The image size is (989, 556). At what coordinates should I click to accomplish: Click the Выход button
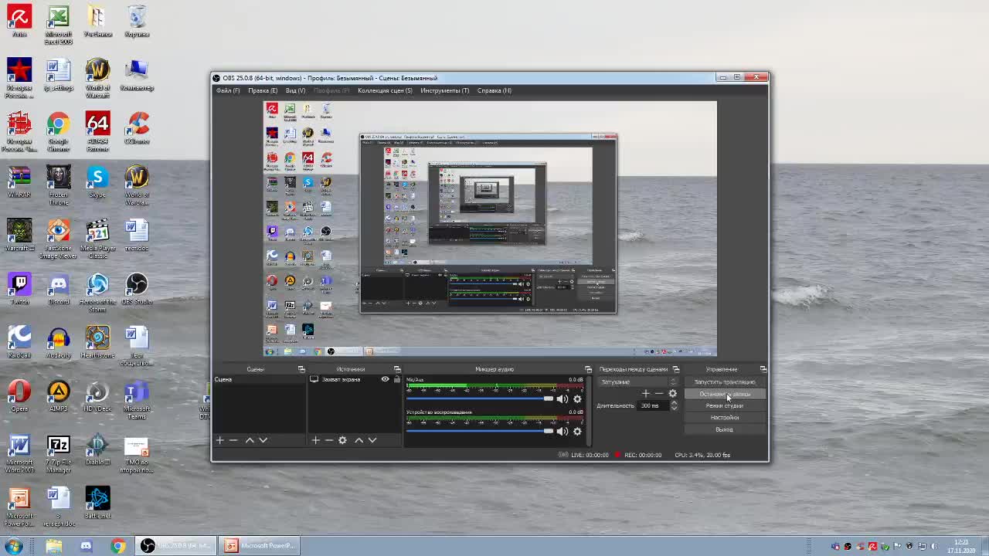coord(725,429)
